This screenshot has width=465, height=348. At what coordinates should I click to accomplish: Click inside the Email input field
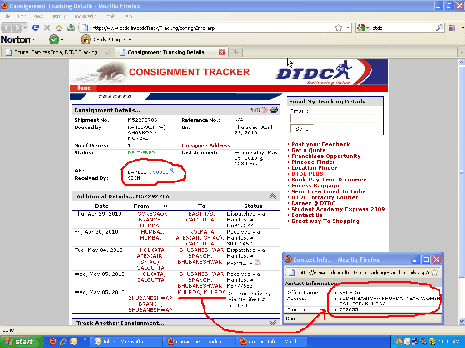click(334, 118)
